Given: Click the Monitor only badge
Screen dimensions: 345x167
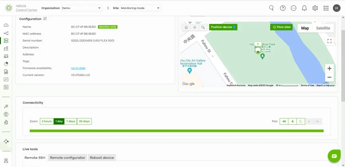Looking at the screenshot, I should [108, 27].
